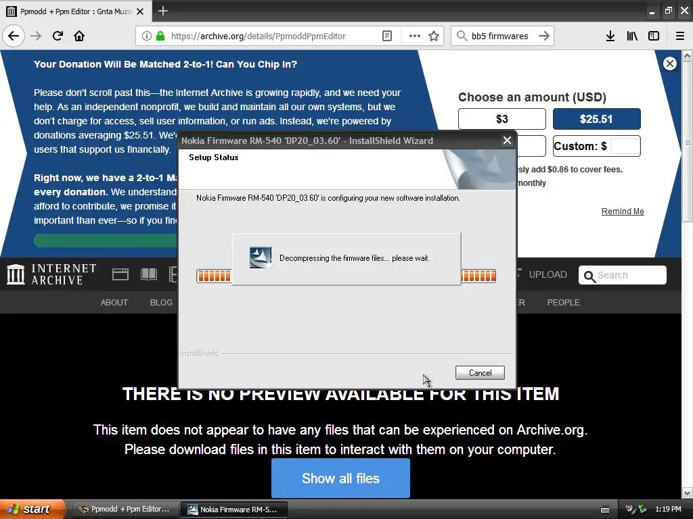The width and height of the screenshot is (693, 519).
Task: Open the ABOUT menu item
Action: (x=114, y=302)
